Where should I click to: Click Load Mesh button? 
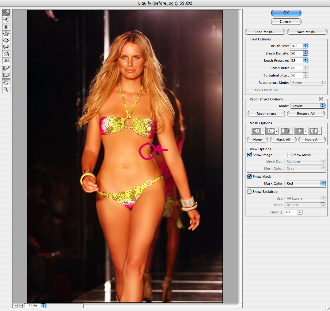(265, 32)
